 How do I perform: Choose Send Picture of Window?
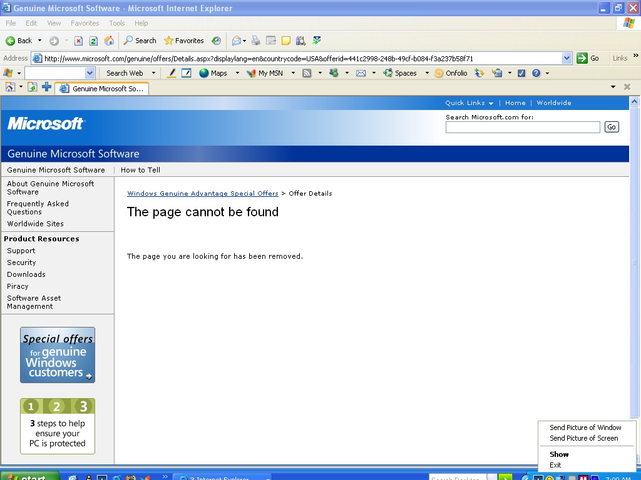pyautogui.click(x=585, y=427)
